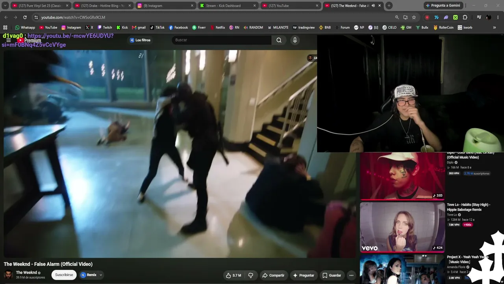
Task: Click the Pregunta a Gemini button
Action: click(443, 6)
